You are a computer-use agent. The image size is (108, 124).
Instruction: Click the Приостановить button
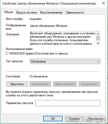65,84
